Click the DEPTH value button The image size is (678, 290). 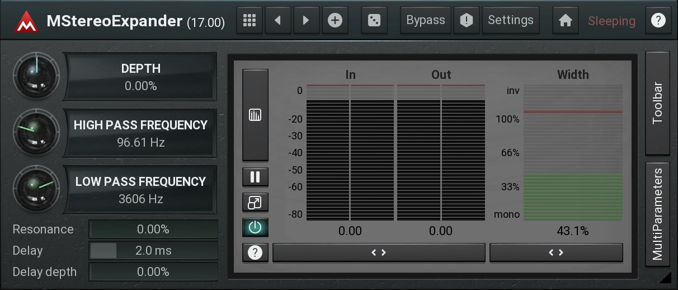tap(141, 77)
